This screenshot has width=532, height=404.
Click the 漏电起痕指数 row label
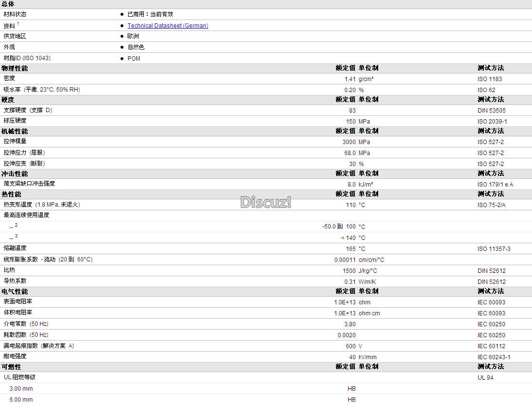39,345
